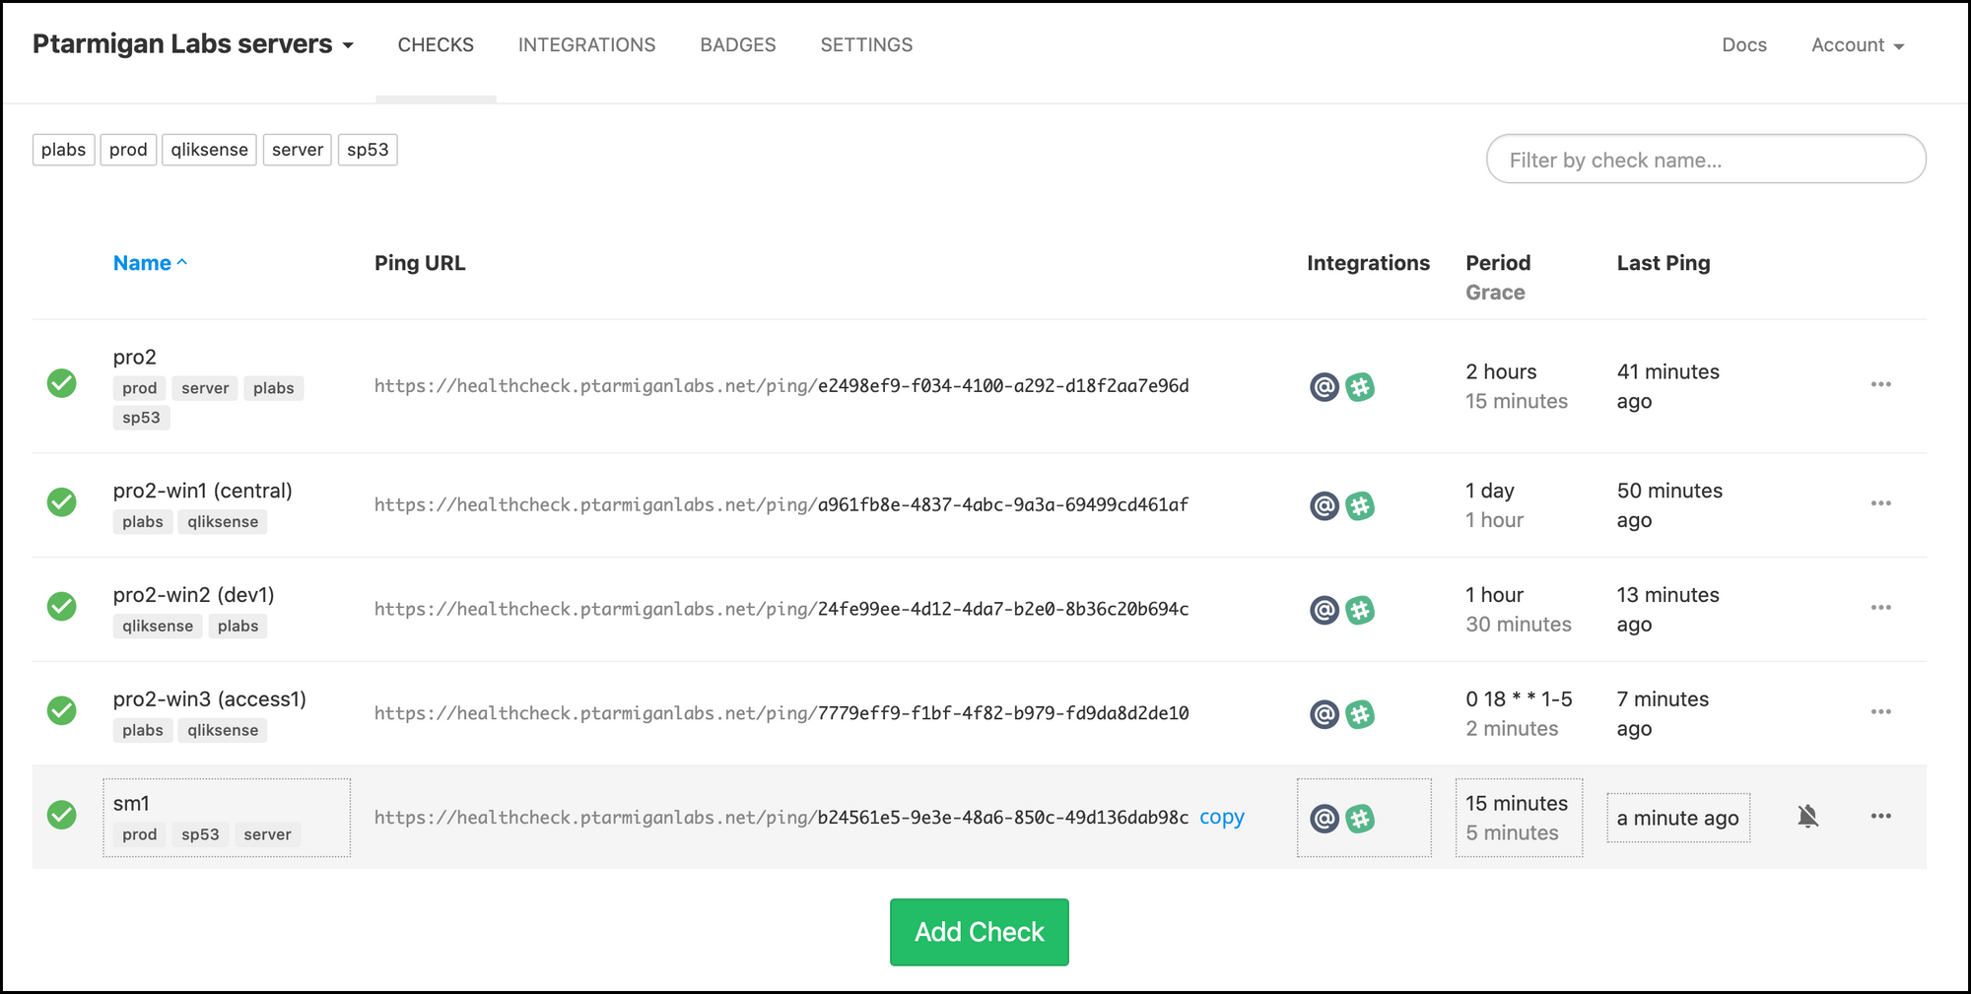Toggle Slack integration icon for sm1
Image resolution: width=1971 pixels, height=994 pixels.
click(1360, 819)
